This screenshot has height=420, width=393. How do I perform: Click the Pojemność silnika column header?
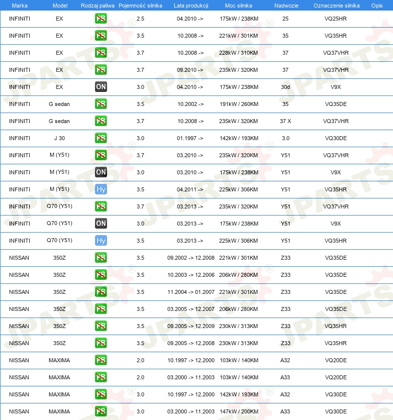click(140, 6)
